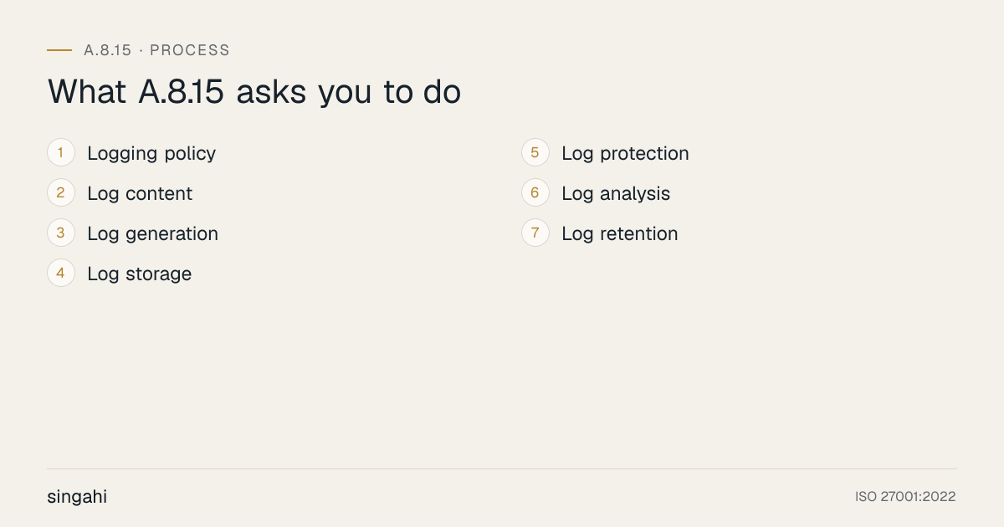Click the ISO 27001:2022 footer label
Image resolution: width=1004 pixels, height=527 pixels.
tap(905, 497)
